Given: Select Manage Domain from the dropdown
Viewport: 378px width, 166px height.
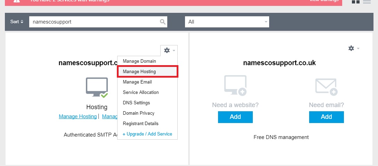Looking at the screenshot, I should point(139,61).
